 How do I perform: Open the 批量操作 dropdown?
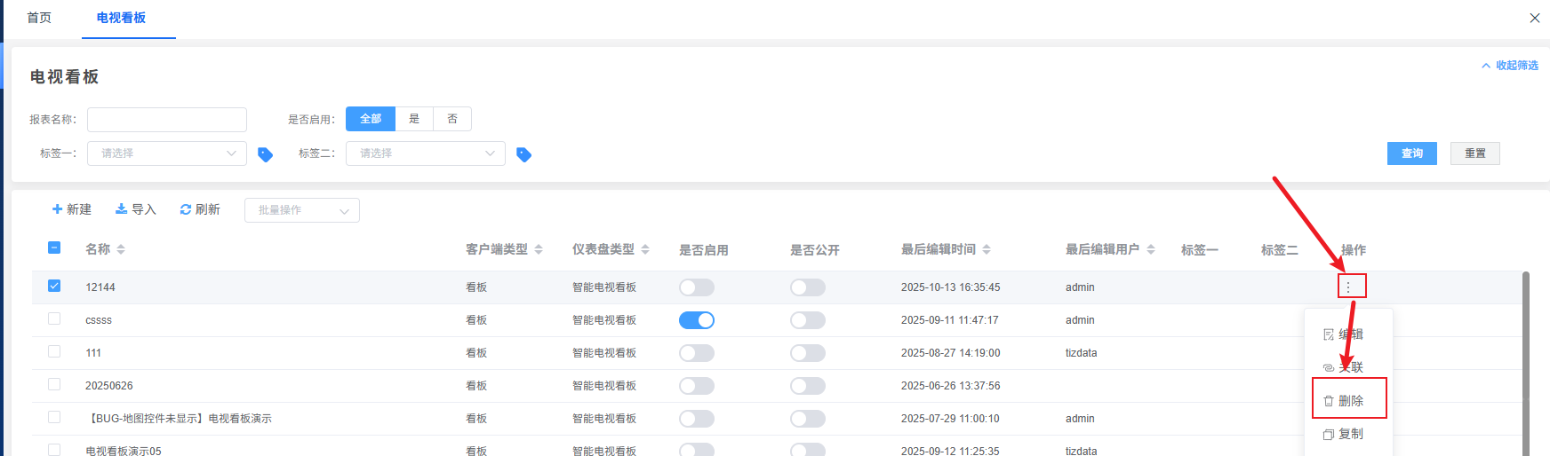[x=301, y=210]
